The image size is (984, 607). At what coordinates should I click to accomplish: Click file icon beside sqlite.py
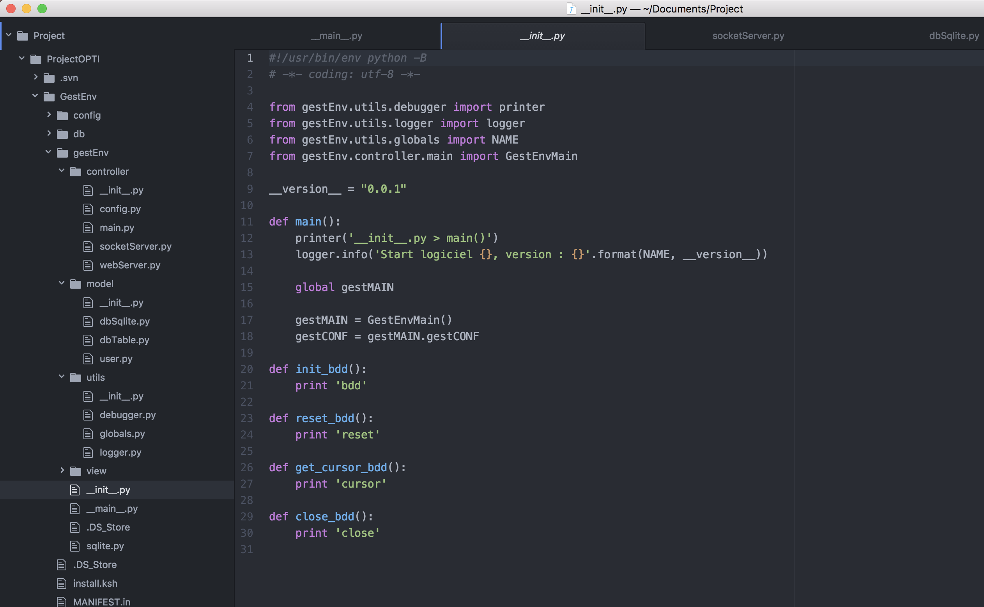pos(74,547)
